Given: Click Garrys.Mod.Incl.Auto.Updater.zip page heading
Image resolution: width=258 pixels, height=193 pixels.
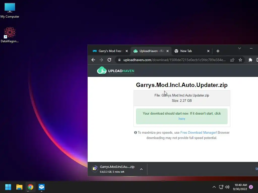Looking at the screenshot, I should click(182, 85).
